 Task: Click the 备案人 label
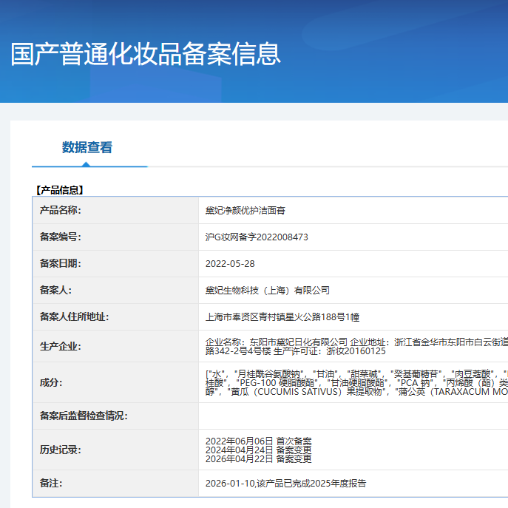tap(55, 290)
